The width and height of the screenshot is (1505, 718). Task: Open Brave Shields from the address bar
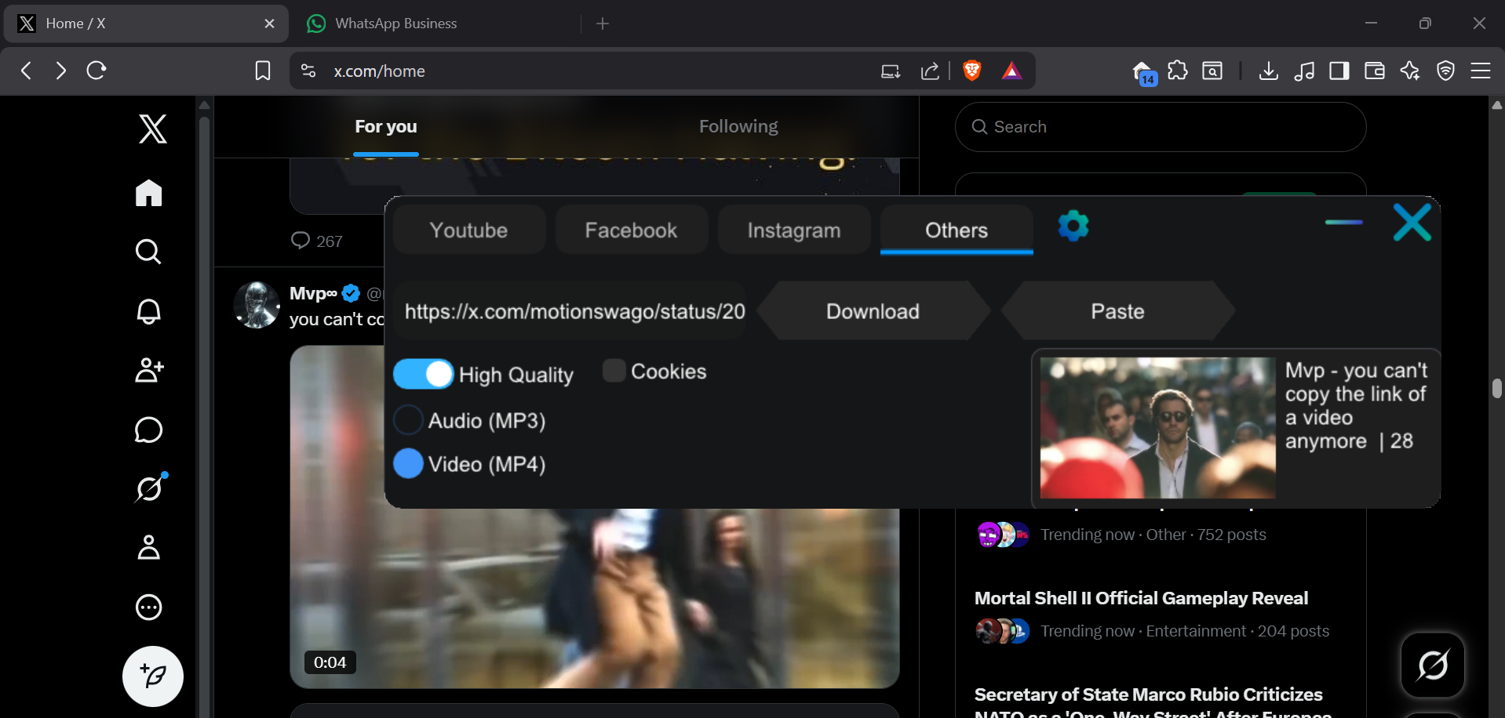pos(971,71)
